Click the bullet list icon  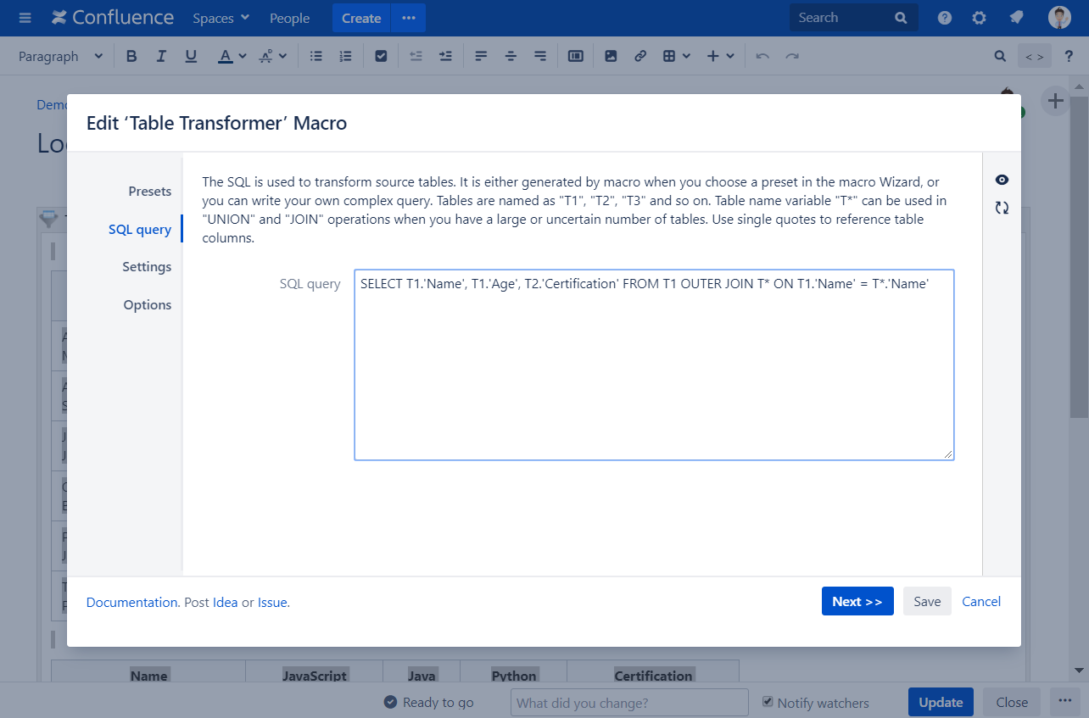coord(316,56)
